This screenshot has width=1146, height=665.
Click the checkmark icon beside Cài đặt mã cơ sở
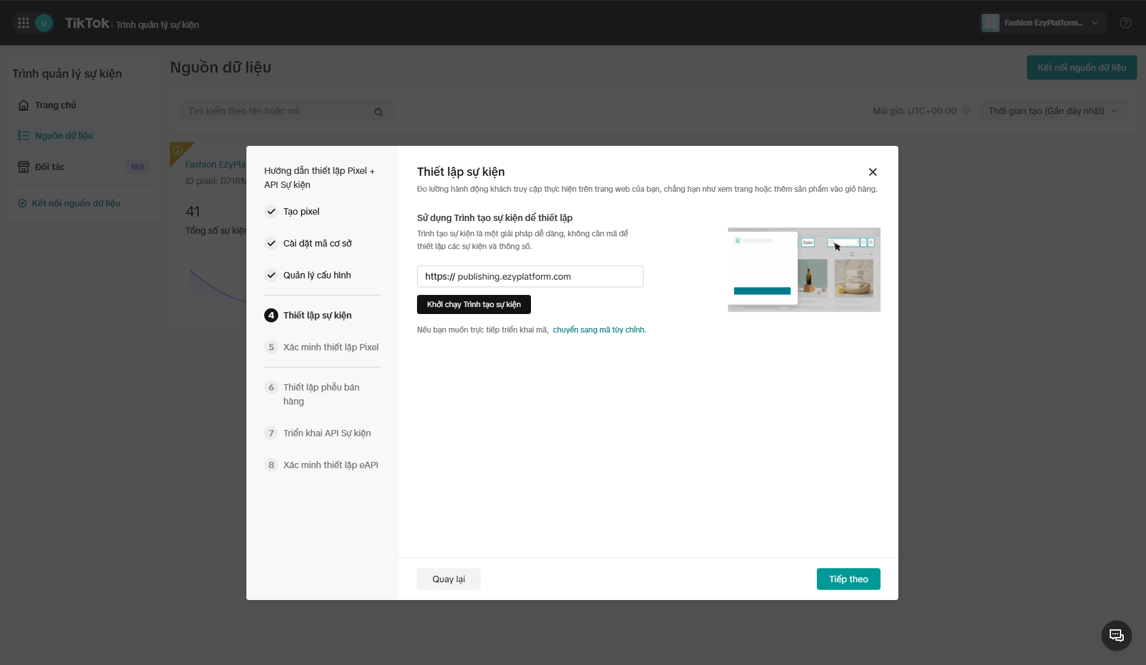tap(271, 243)
